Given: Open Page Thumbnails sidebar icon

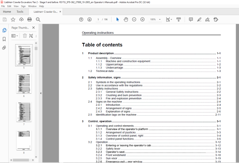Looking at the screenshot, I should pos(4,30).
